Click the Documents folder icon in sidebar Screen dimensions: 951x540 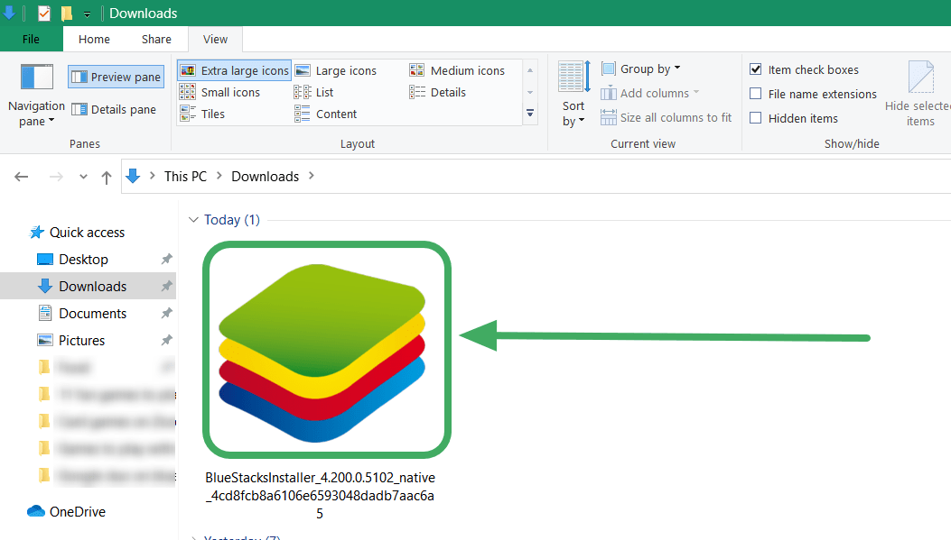[x=45, y=313]
